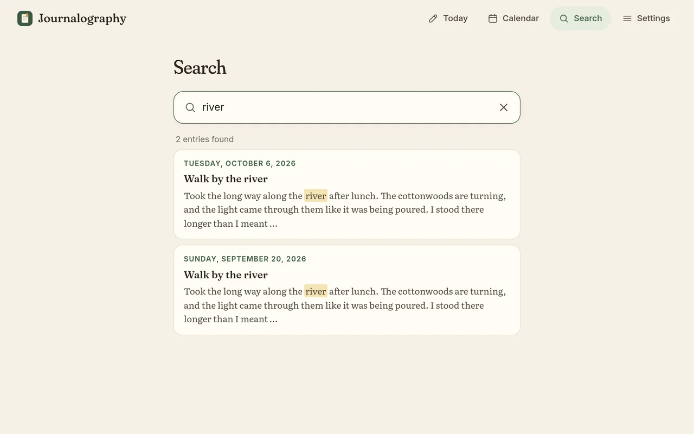Go to the Today tab
The image size is (694, 434).
(448, 18)
